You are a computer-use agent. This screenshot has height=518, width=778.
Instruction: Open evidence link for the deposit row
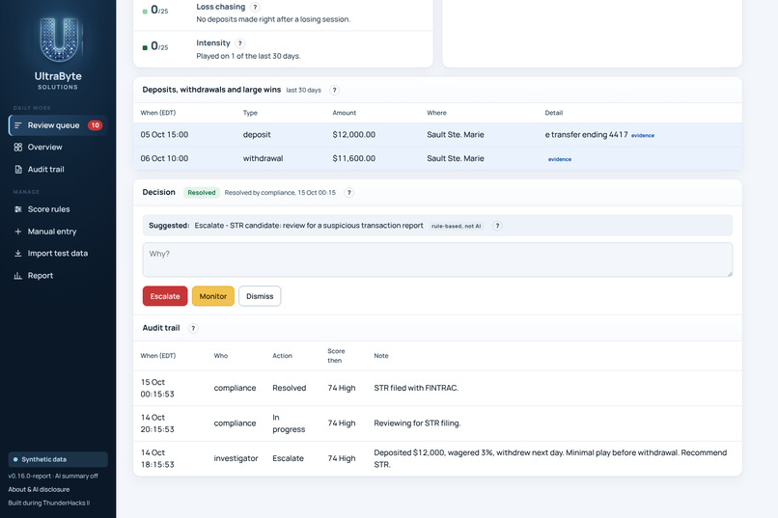643,135
